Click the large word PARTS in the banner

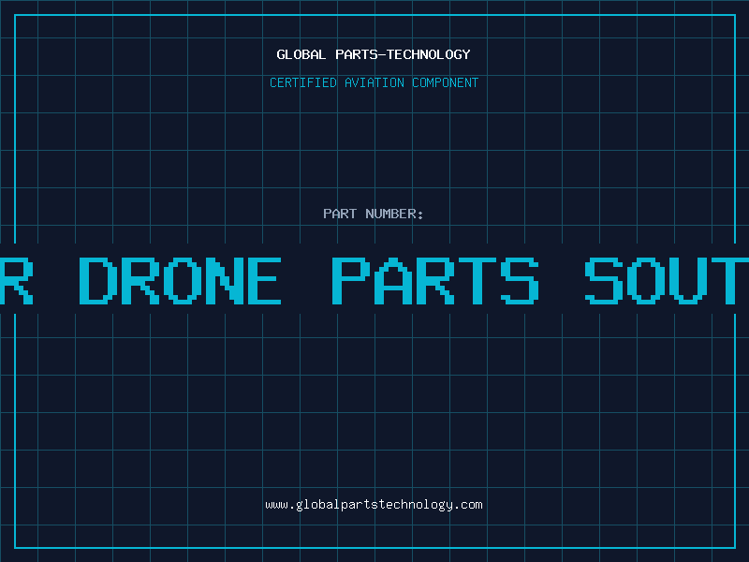(x=435, y=280)
